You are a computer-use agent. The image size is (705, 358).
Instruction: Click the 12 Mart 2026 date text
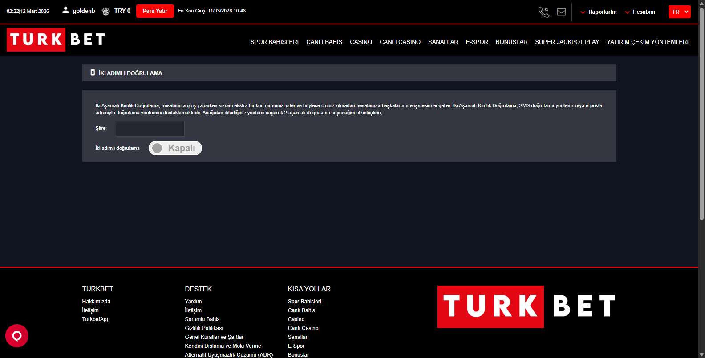[35, 11]
